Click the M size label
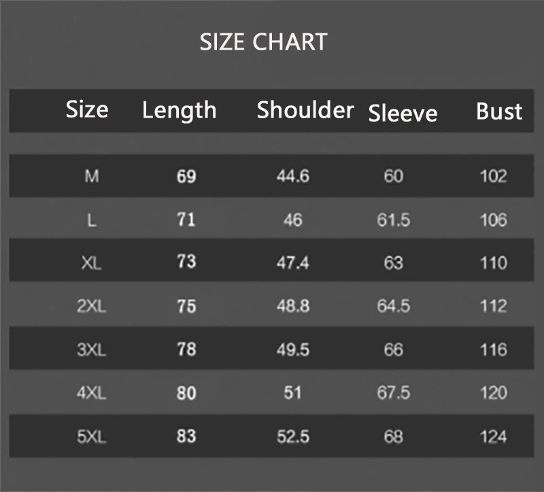Image resolution: width=544 pixels, height=492 pixels. (92, 176)
